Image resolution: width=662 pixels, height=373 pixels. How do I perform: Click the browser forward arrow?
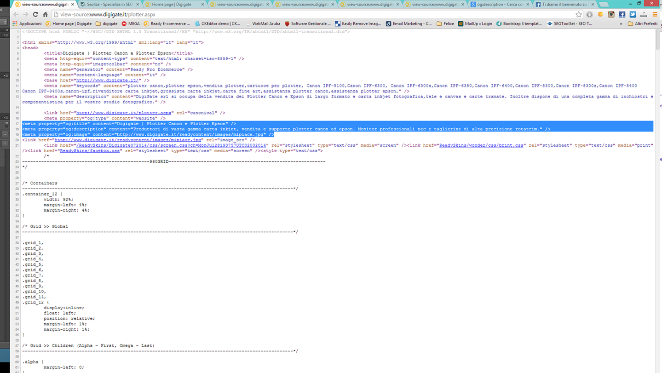pyautogui.click(x=25, y=14)
